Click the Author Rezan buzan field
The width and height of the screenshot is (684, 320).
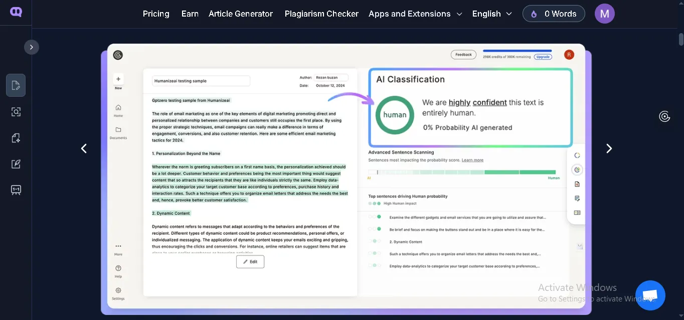[330, 78]
